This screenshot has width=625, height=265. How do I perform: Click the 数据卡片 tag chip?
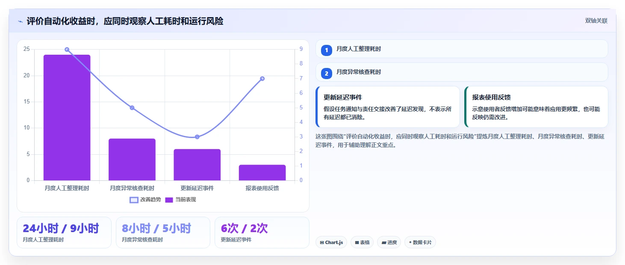pyautogui.click(x=420, y=242)
